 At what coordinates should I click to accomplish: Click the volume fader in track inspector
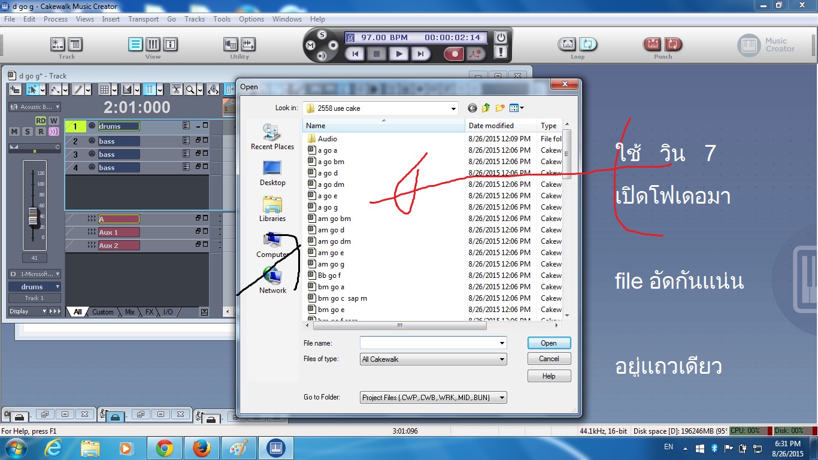[x=34, y=217]
